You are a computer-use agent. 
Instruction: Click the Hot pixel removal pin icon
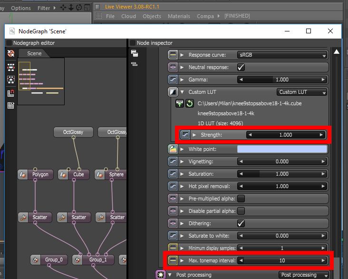click(x=173, y=186)
